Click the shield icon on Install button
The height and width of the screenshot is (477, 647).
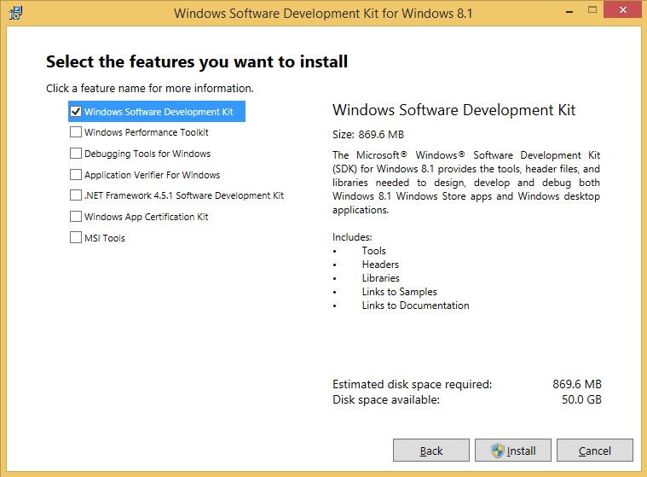click(x=498, y=451)
